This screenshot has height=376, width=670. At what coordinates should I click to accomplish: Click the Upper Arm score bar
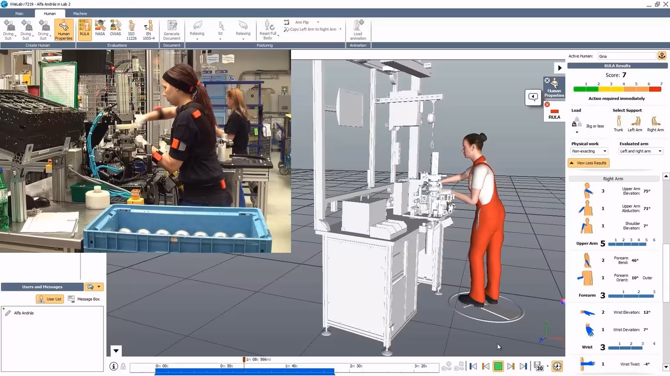coord(627,244)
